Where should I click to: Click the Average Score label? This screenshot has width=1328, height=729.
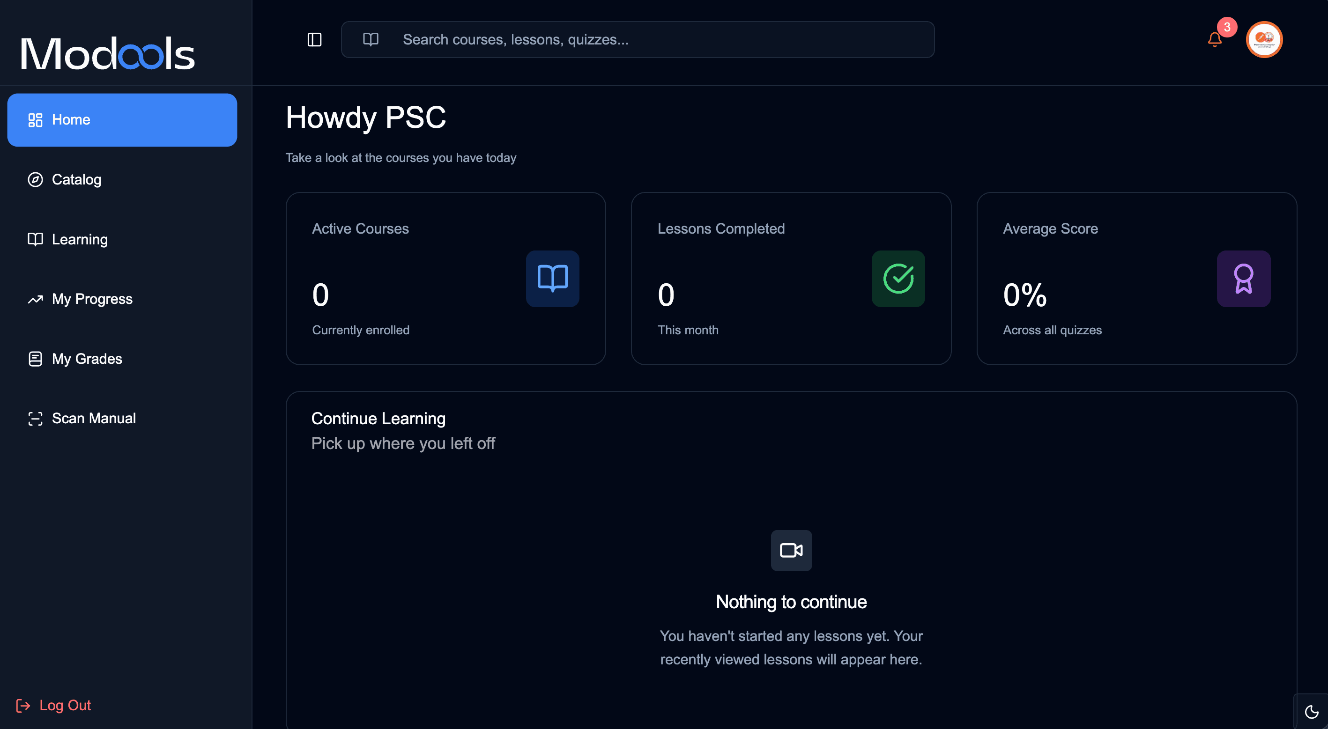tap(1050, 229)
